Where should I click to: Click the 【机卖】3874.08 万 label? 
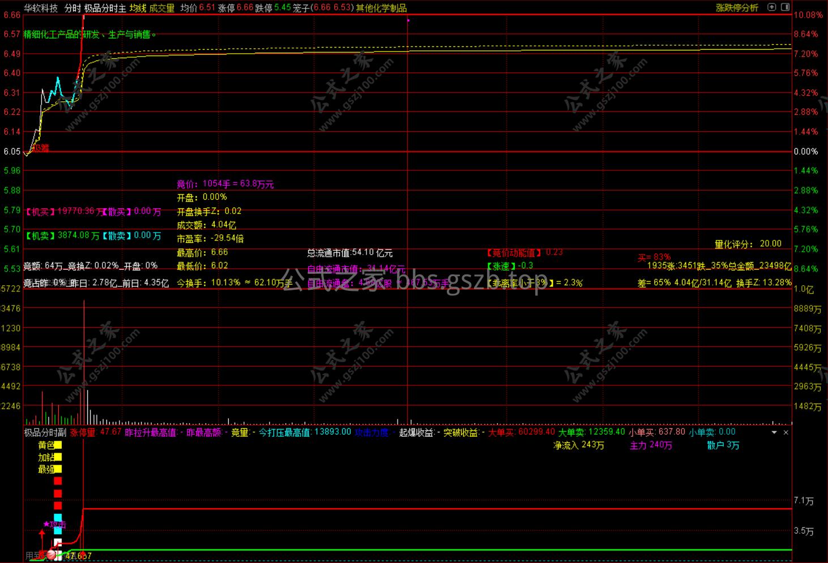[x=62, y=236]
